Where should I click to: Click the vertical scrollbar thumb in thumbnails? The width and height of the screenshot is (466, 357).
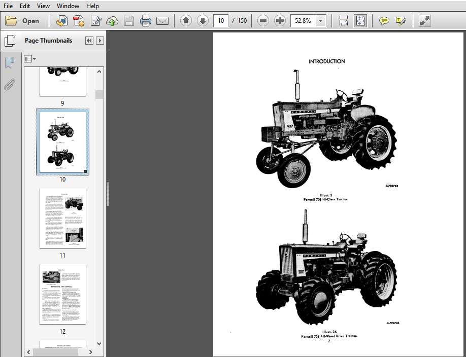tap(99, 94)
